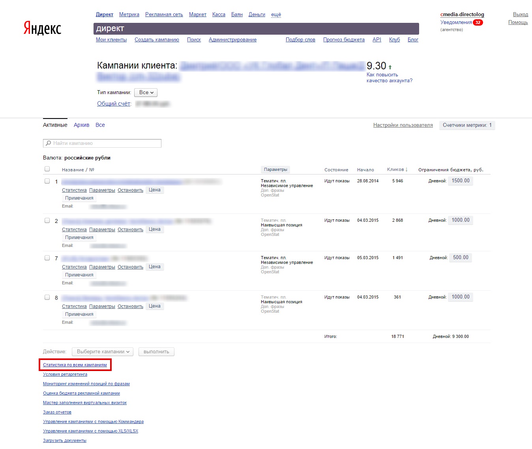Image resolution: width=532 pixels, height=449 pixels.
Task: Click inside the Найти кампанию search field
Action: click(102, 143)
